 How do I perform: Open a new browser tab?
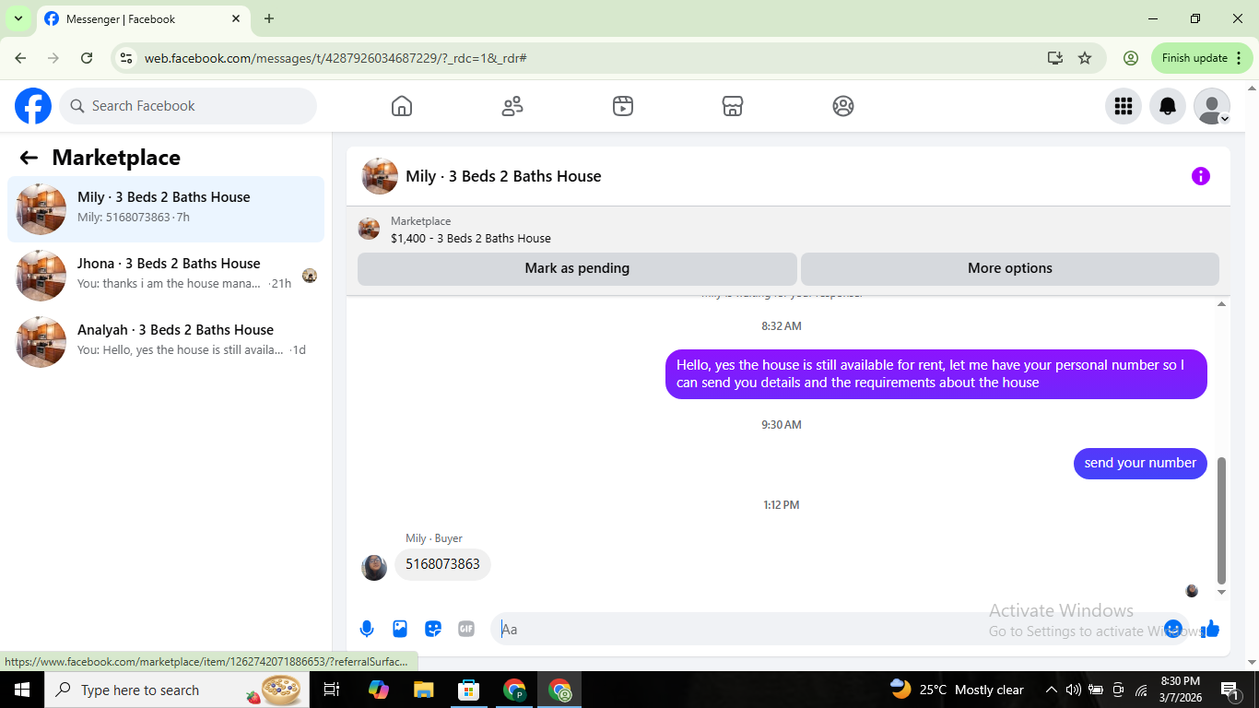[x=269, y=18]
